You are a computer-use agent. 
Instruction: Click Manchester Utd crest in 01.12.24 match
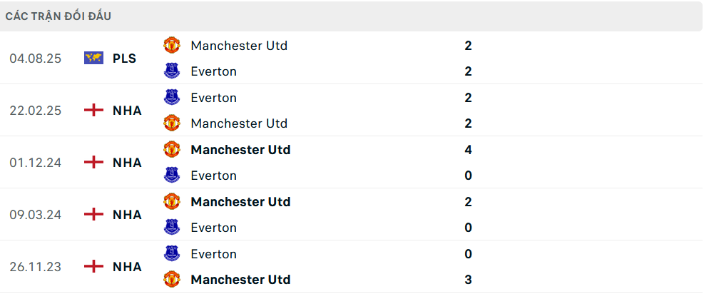coord(172,150)
